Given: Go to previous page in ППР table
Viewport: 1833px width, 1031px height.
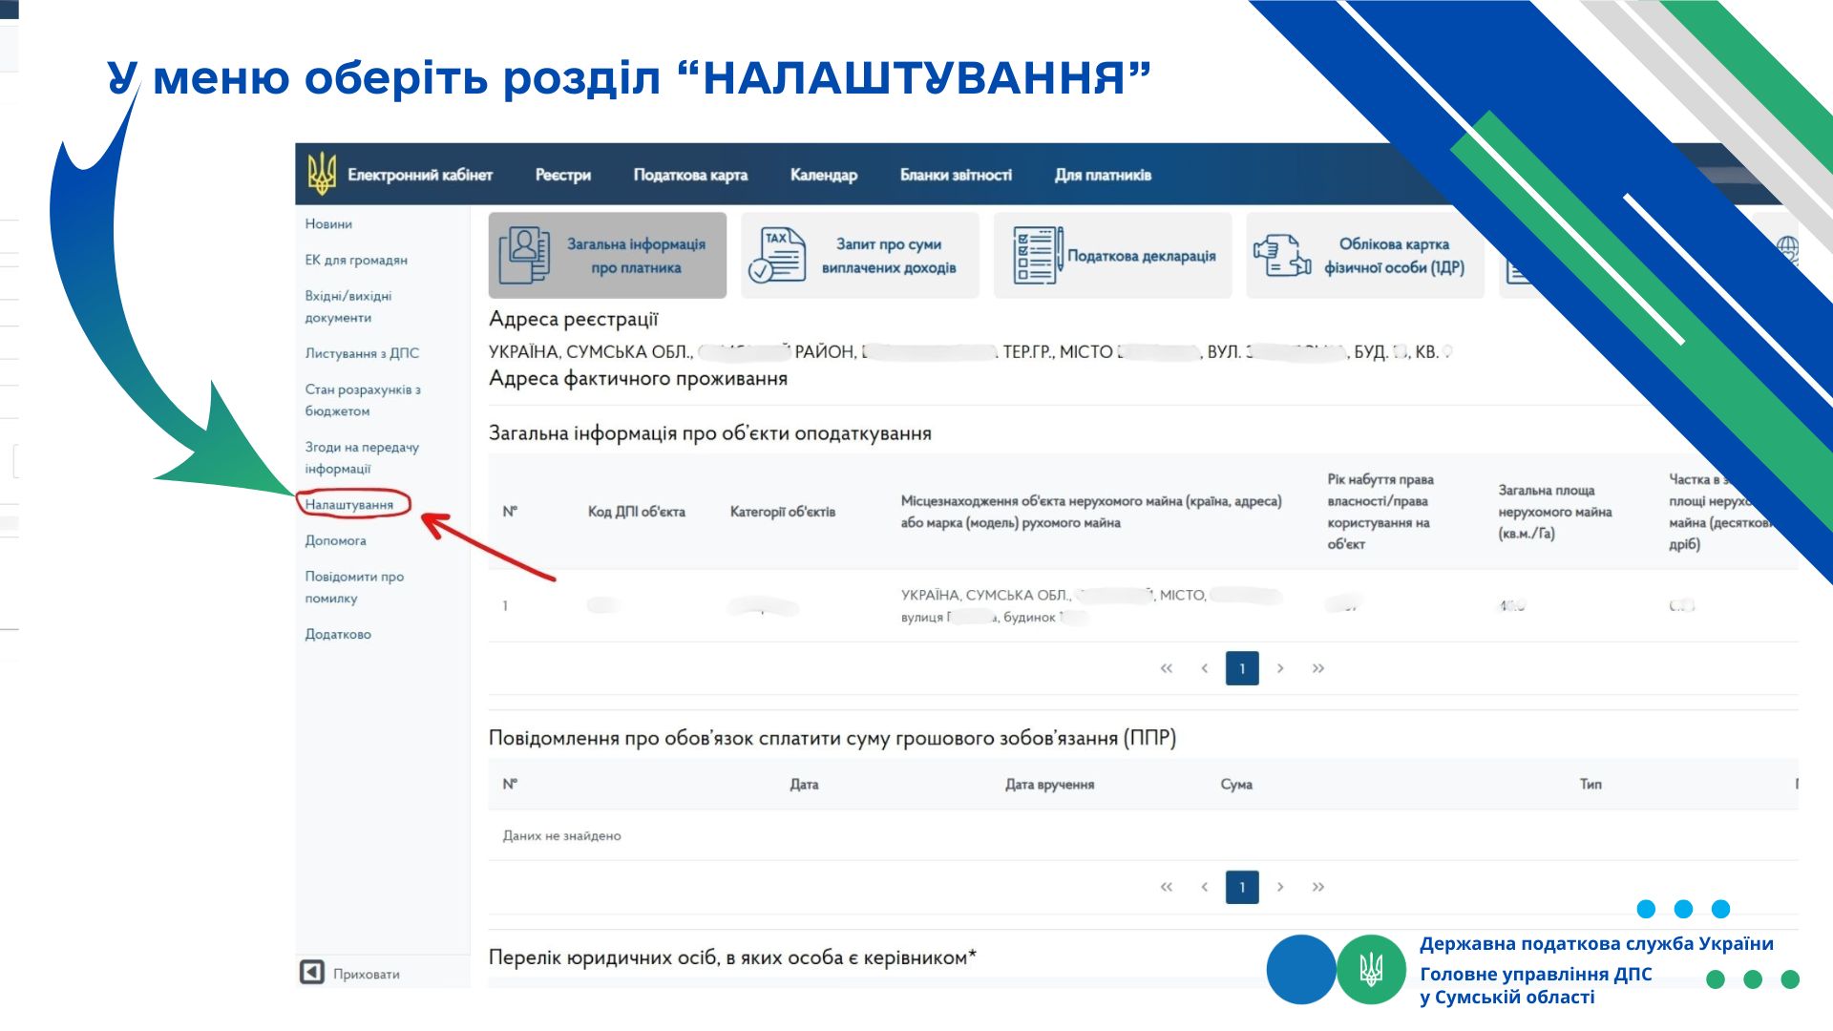Looking at the screenshot, I should pos(1205,887).
